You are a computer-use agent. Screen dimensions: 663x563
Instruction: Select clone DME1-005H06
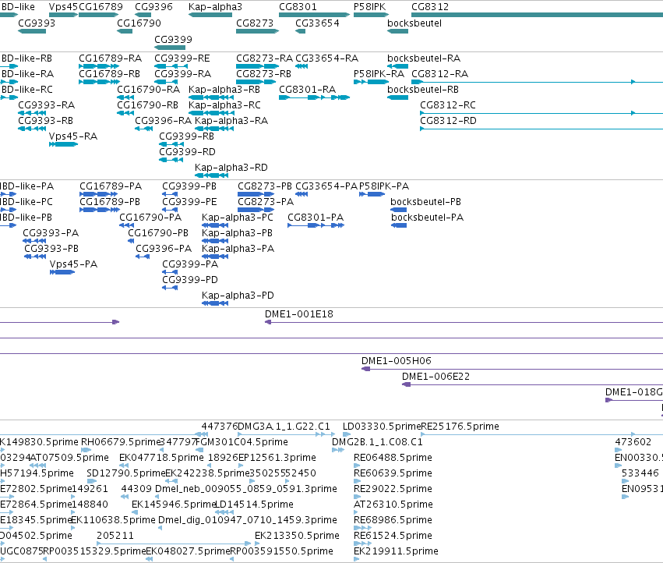pos(397,361)
